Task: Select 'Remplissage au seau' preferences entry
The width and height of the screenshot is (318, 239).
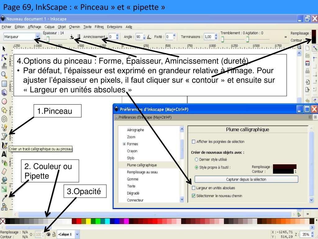Action: pyautogui.click(x=142, y=172)
